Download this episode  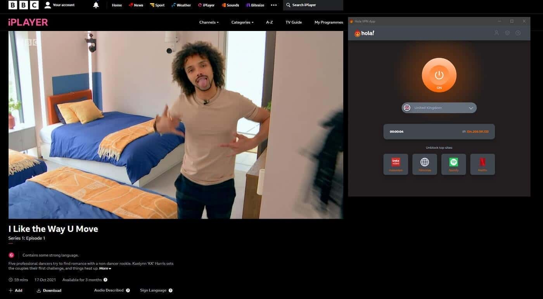pyautogui.click(x=49, y=290)
